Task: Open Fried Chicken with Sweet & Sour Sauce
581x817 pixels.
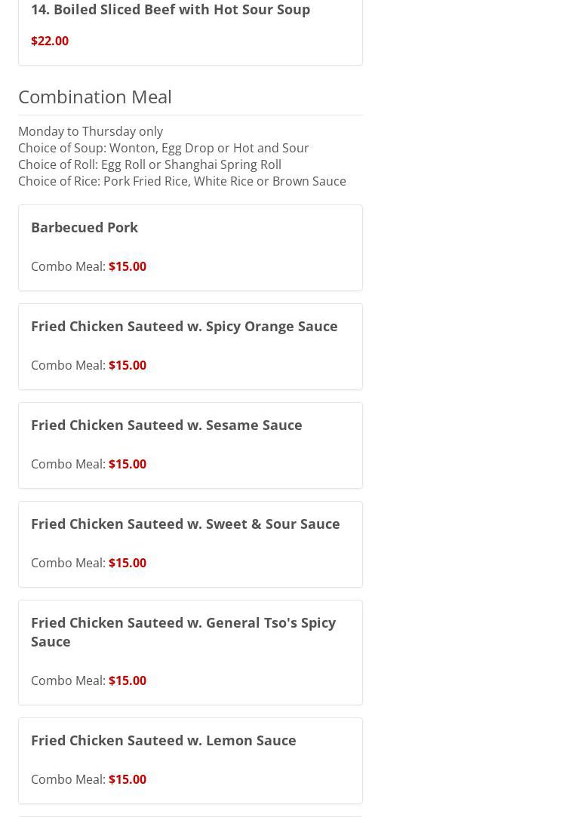Action: [x=186, y=524]
